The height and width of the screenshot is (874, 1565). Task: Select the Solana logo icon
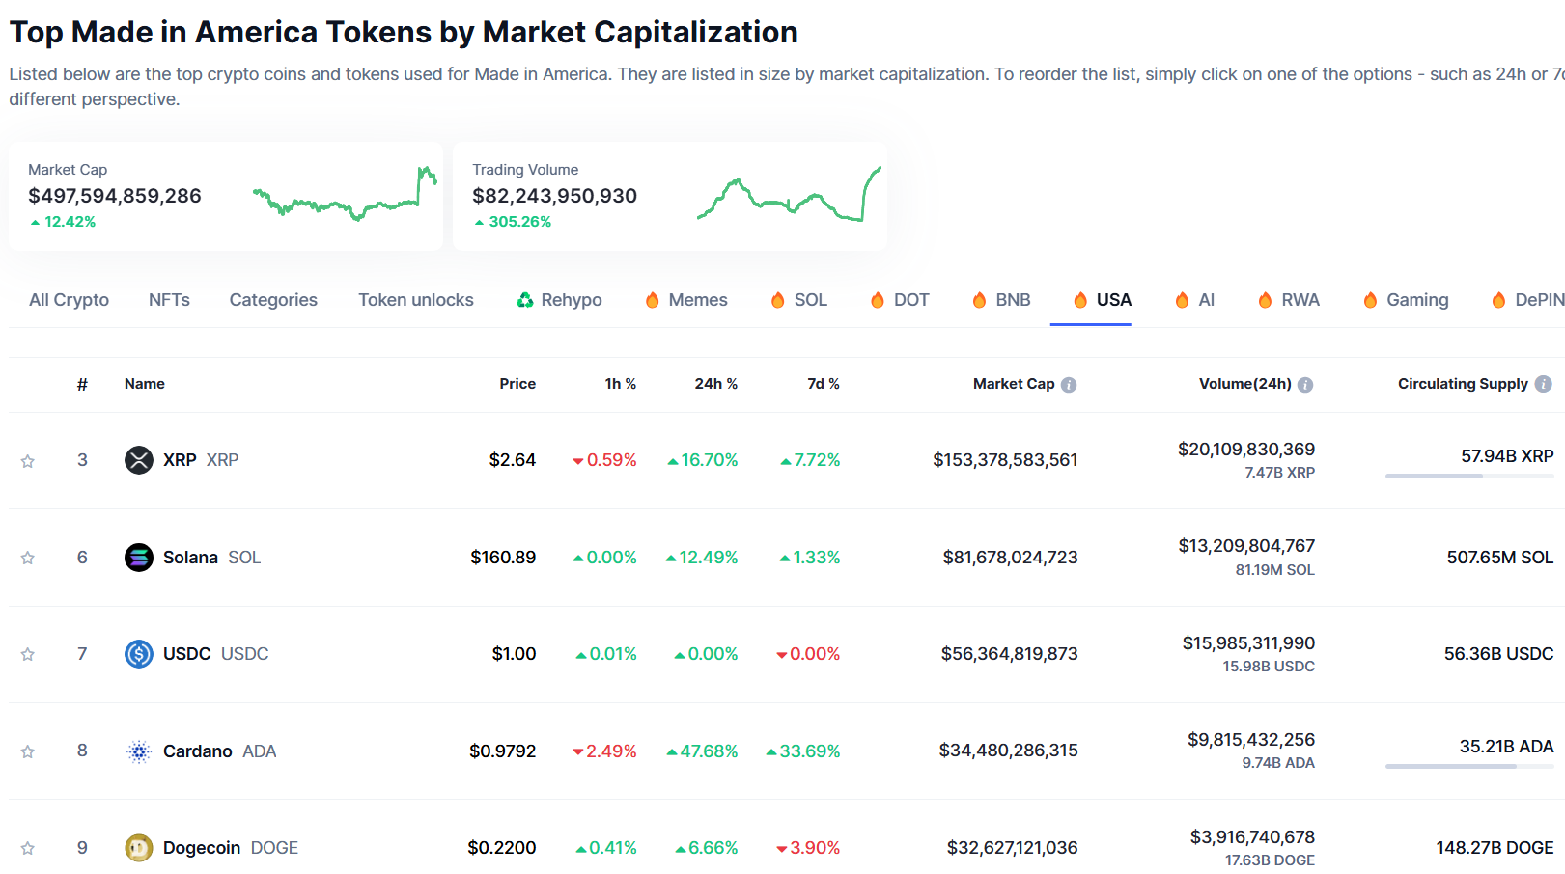[138, 557]
